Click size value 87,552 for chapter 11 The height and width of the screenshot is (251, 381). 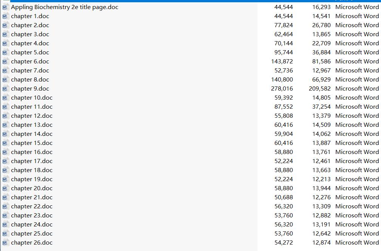pyautogui.click(x=283, y=107)
